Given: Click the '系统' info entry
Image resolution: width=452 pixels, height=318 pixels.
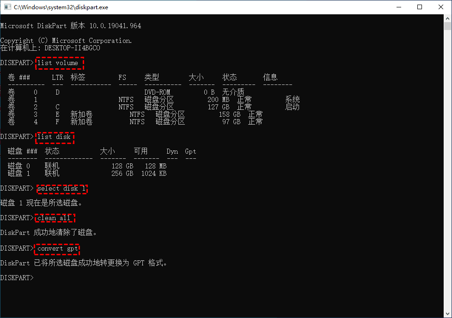Looking at the screenshot, I should point(292,100).
